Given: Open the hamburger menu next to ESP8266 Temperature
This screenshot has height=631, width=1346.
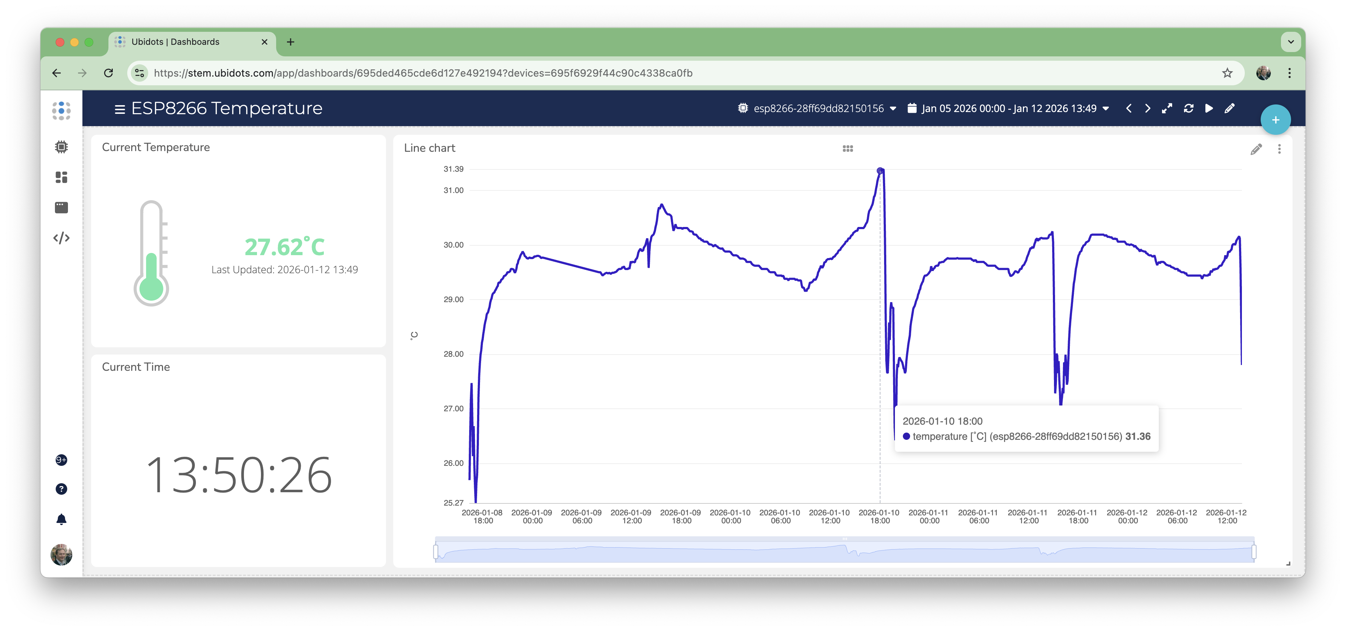Looking at the screenshot, I should 119,109.
